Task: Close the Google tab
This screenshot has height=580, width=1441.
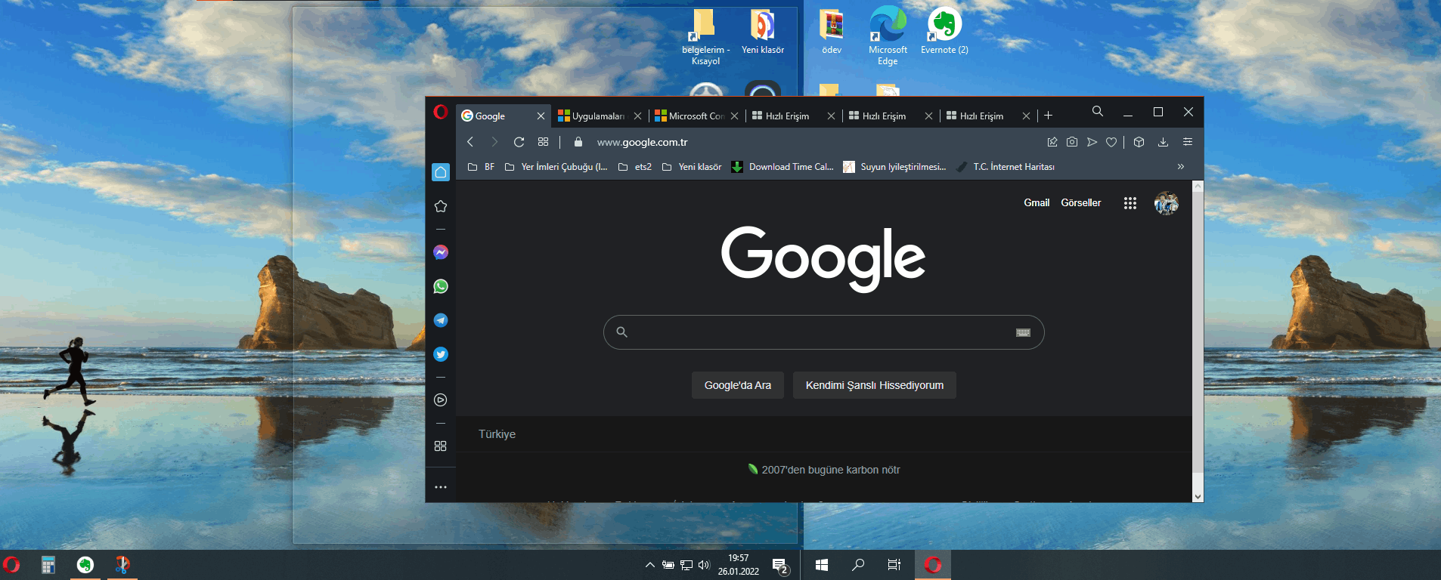Action: (x=541, y=116)
